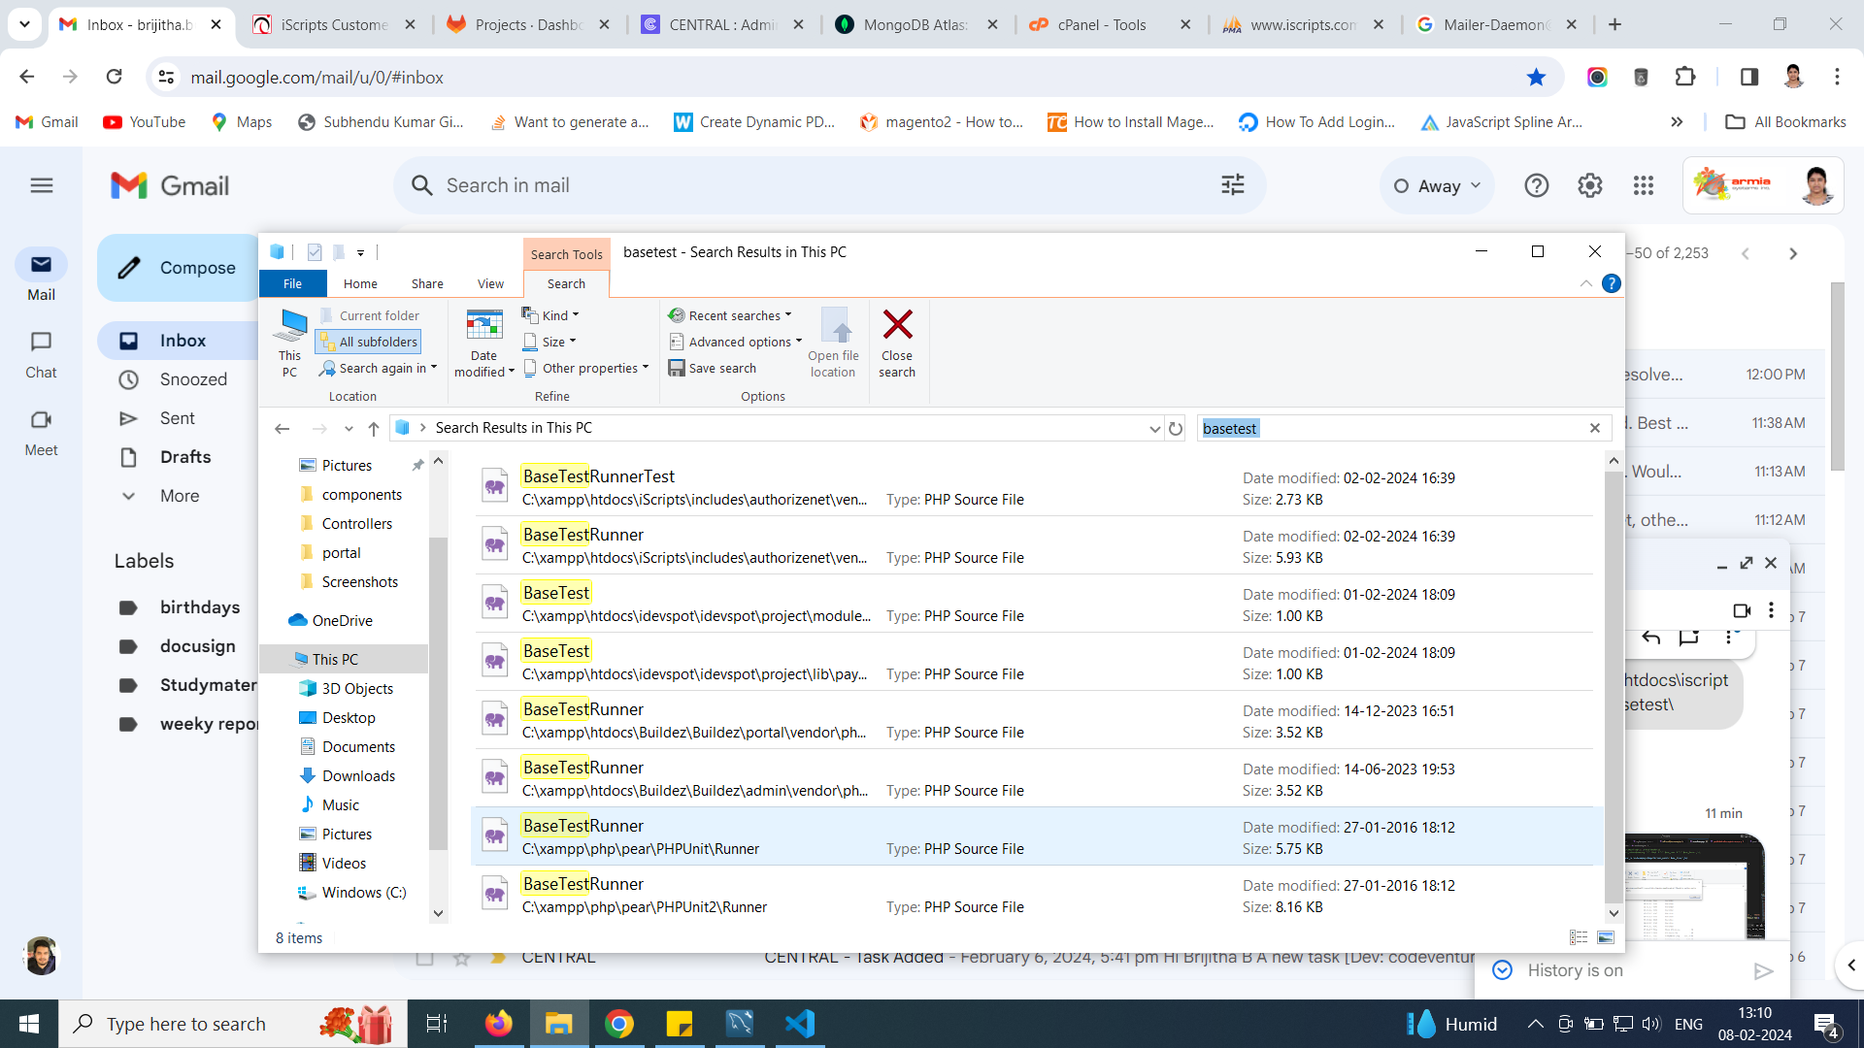Click the refresh icon beside address bar
The height and width of the screenshot is (1048, 1864).
tap(1176, 429)
